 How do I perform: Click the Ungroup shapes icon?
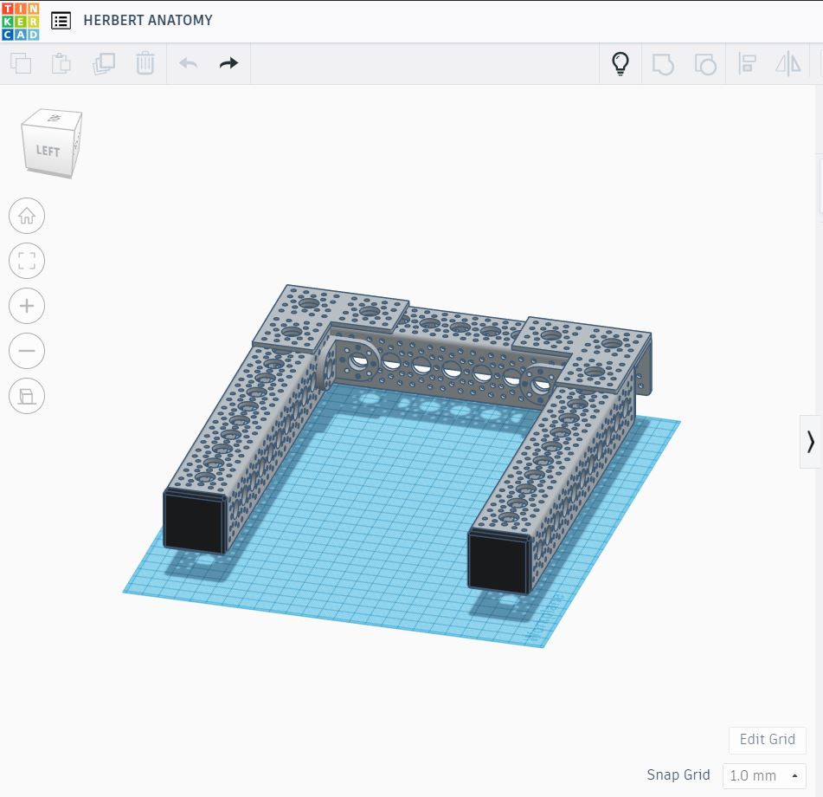[705, 64]
